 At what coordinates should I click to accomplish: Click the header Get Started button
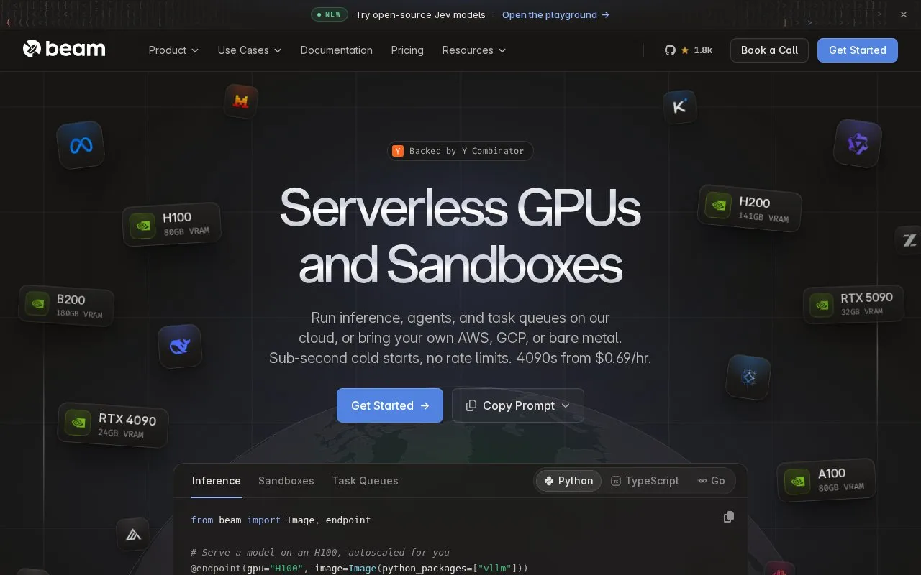(x=858, y=50)
